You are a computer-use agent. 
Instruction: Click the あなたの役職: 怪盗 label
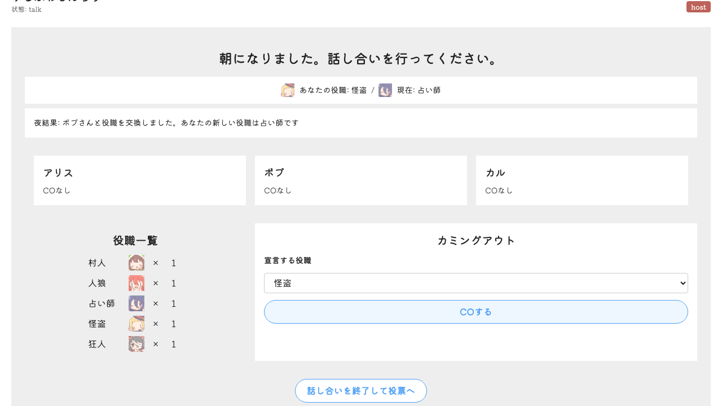tap(333, 90)
